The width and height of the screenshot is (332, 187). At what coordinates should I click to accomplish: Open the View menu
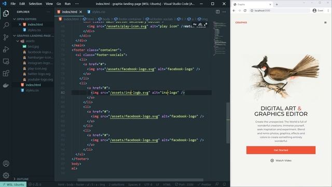[x=49, y=4]
